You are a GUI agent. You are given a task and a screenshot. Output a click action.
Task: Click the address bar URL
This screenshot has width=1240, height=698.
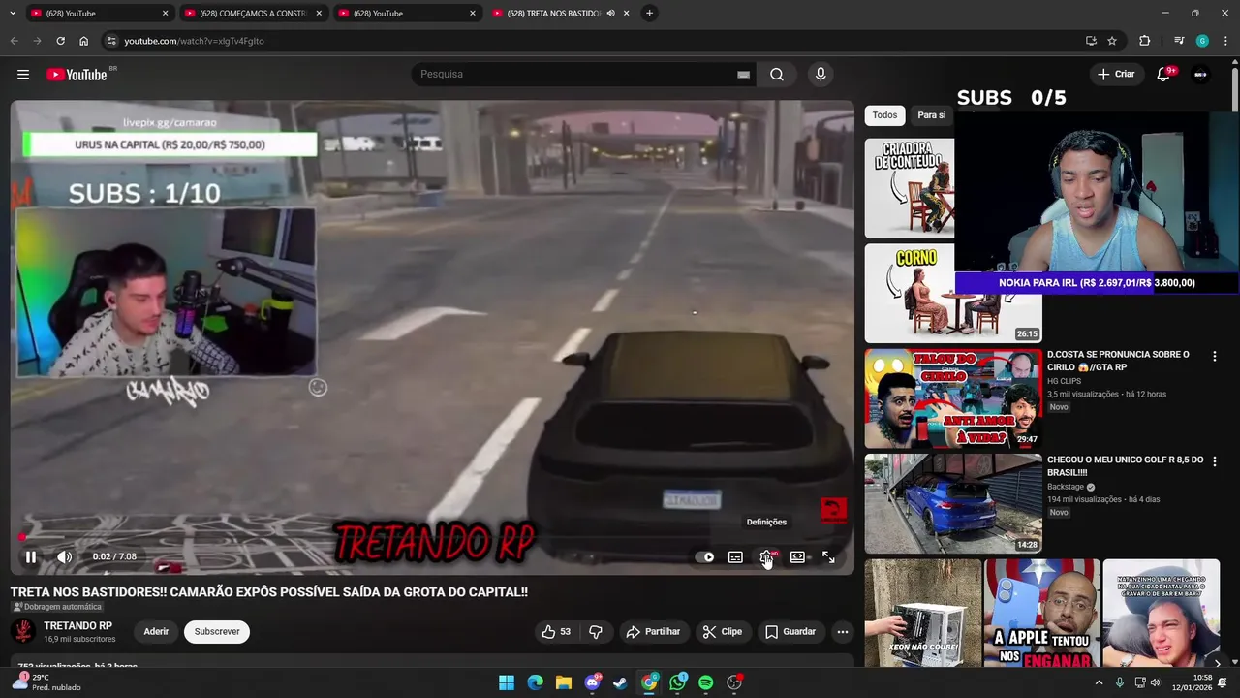point(194,41)
